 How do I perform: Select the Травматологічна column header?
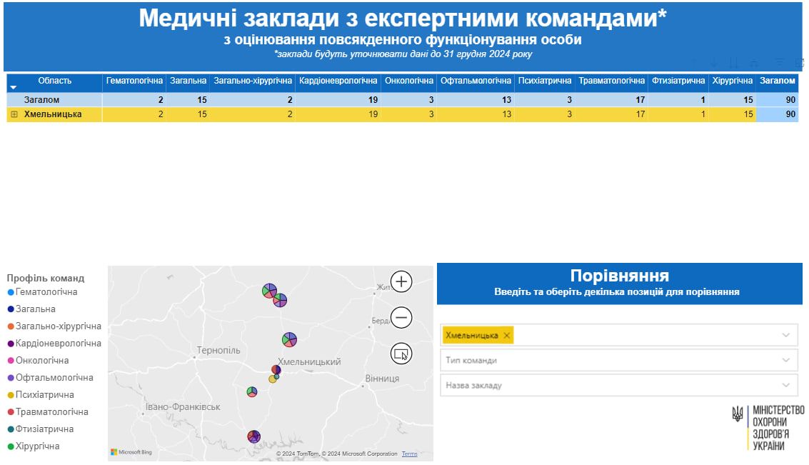click(x=611, y=81)
